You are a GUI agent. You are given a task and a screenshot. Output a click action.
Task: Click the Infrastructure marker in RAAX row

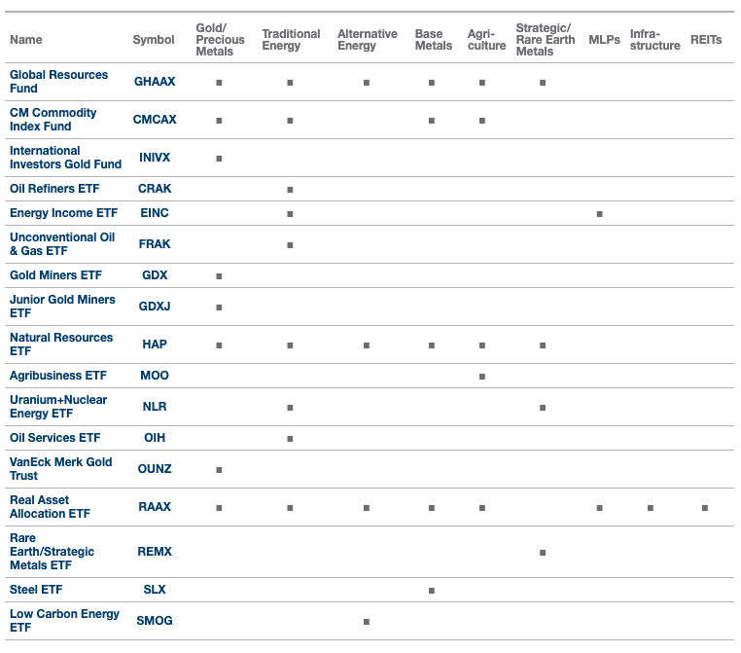tap(651, 508)
